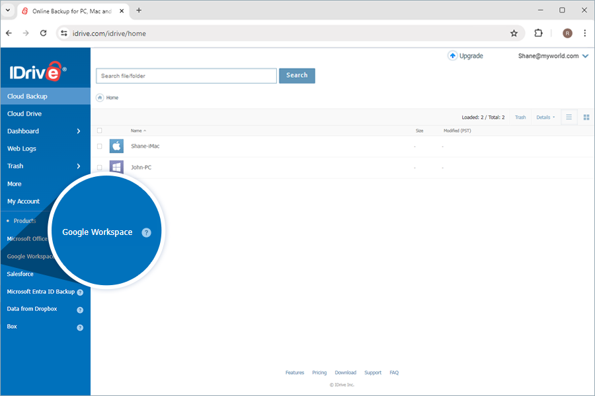This screenshot has height=396, width=595.
Task: Open browser extensions puzzle icon
Action: (x=538, y=34)
